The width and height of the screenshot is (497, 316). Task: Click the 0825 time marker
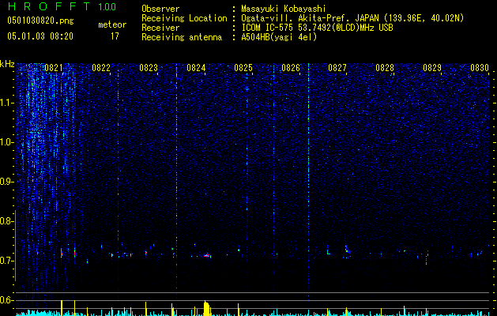pyautogui.click(x=243, y=68)
